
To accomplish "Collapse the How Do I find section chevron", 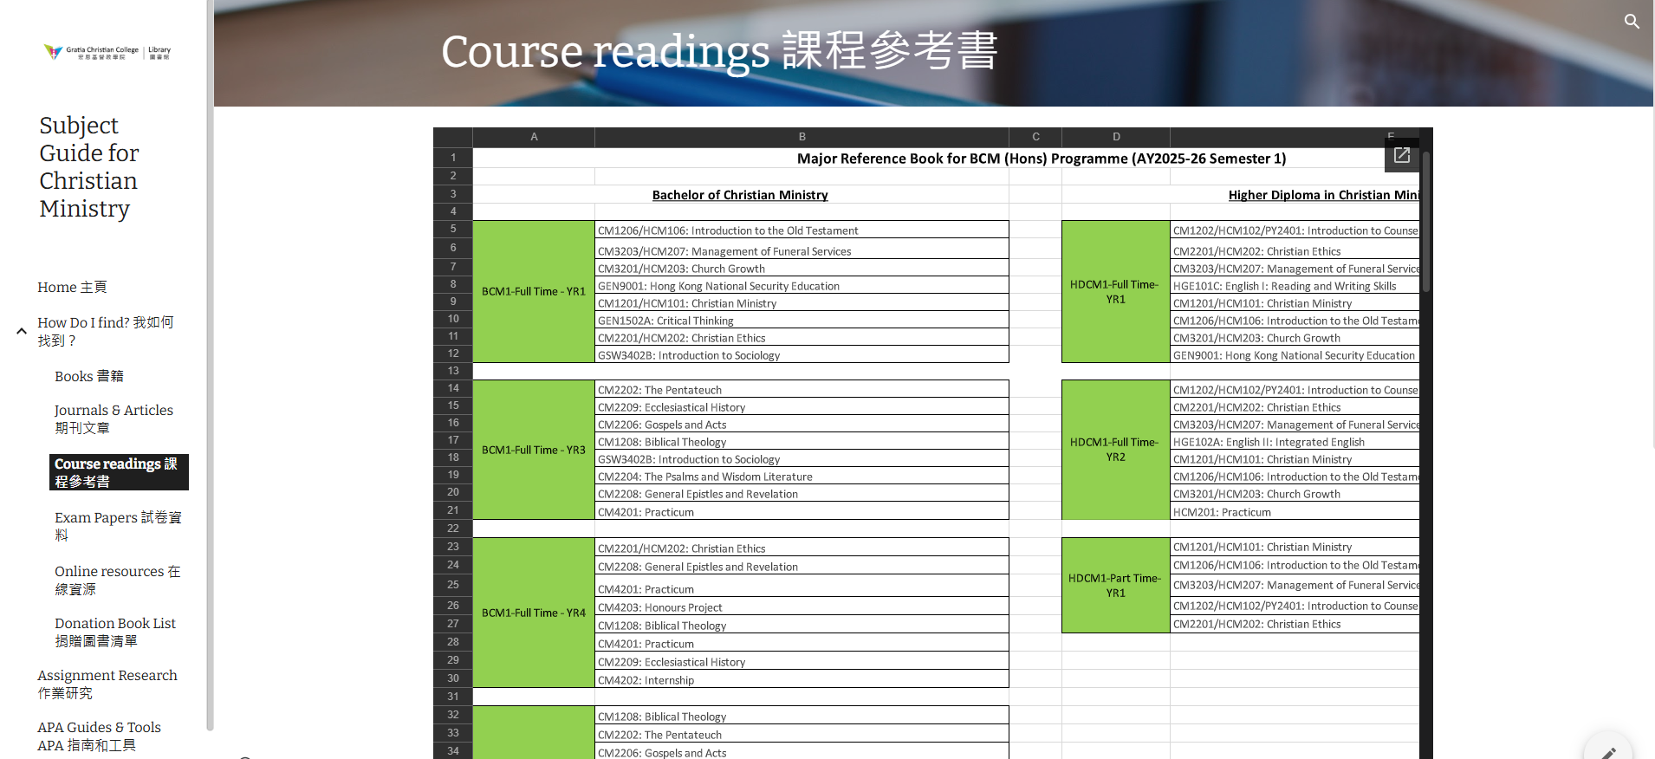I will point(22,331).
